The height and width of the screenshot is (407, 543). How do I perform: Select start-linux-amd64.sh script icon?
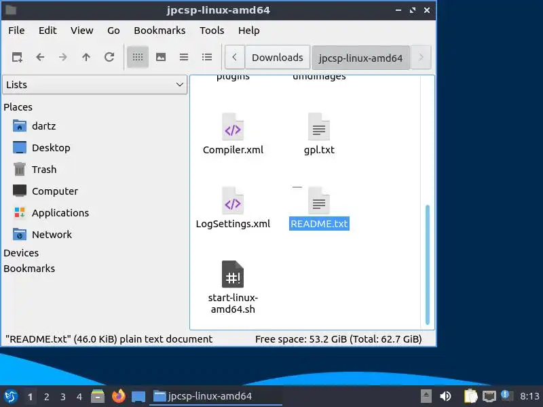point(233,274)
